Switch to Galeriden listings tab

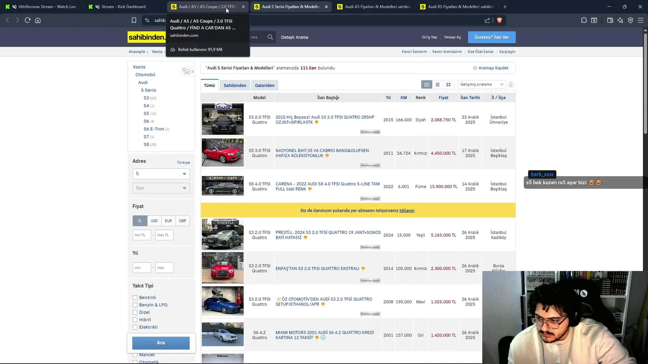pos(265,85)
